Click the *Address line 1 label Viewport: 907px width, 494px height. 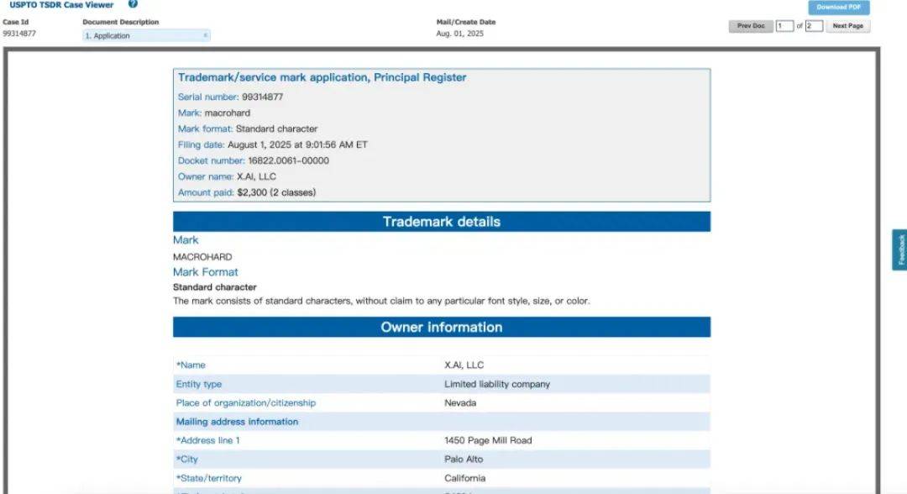pyautogui.click(x=207, y=440)
